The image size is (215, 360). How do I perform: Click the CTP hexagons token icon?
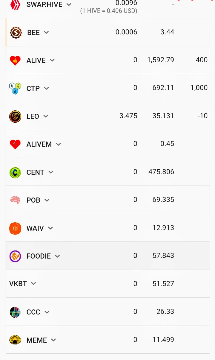15,88
